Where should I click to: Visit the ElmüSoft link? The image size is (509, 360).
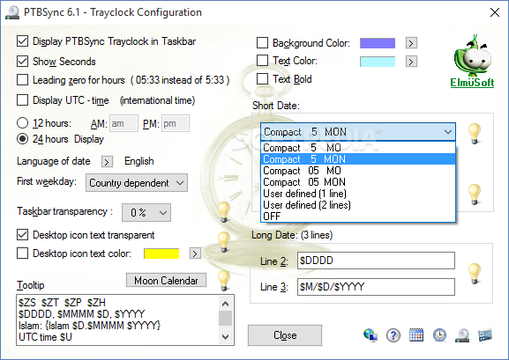(472, 83)
